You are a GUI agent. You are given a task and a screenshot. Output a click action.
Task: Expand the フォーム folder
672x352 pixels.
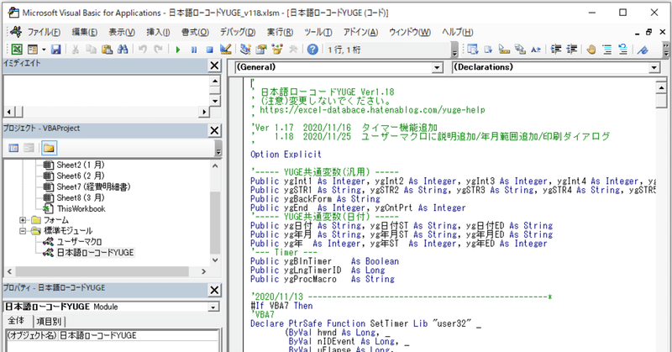click(x=23, y=220)
